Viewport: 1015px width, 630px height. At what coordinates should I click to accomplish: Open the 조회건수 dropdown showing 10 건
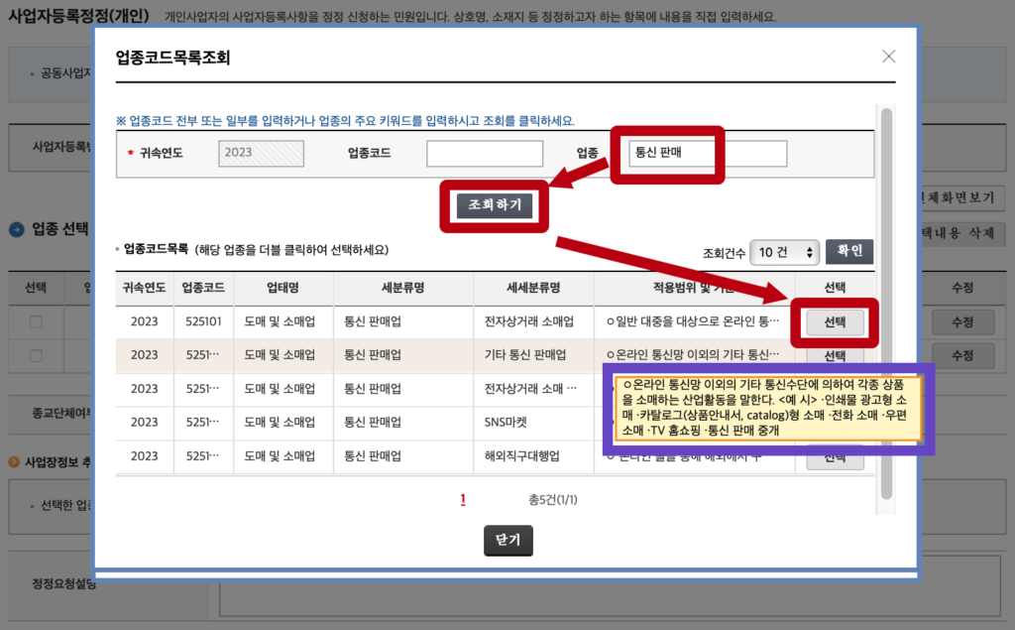784,252
